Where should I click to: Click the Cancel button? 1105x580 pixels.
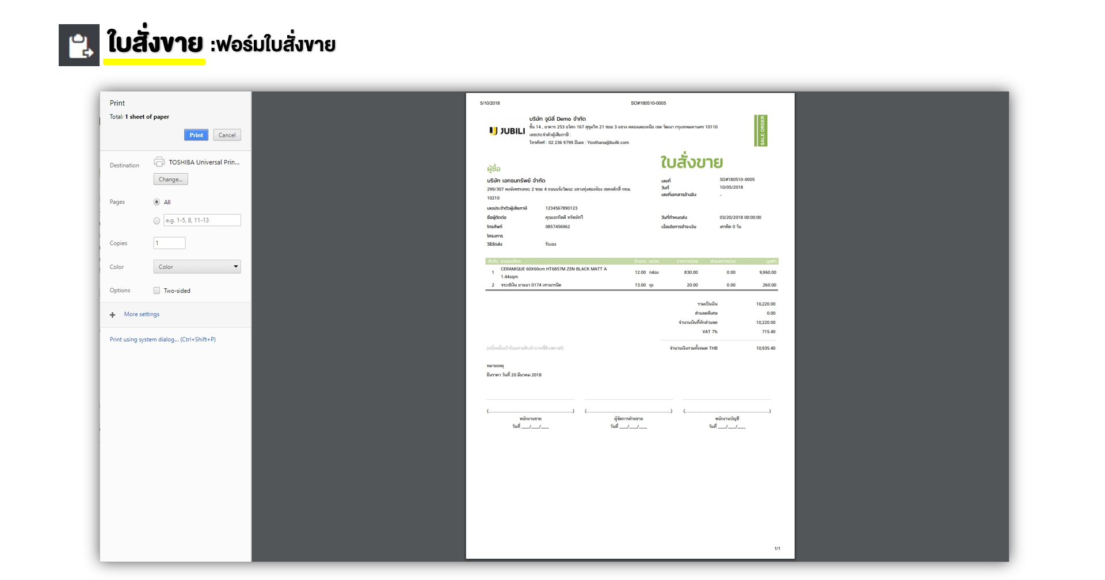coord(227,135)
